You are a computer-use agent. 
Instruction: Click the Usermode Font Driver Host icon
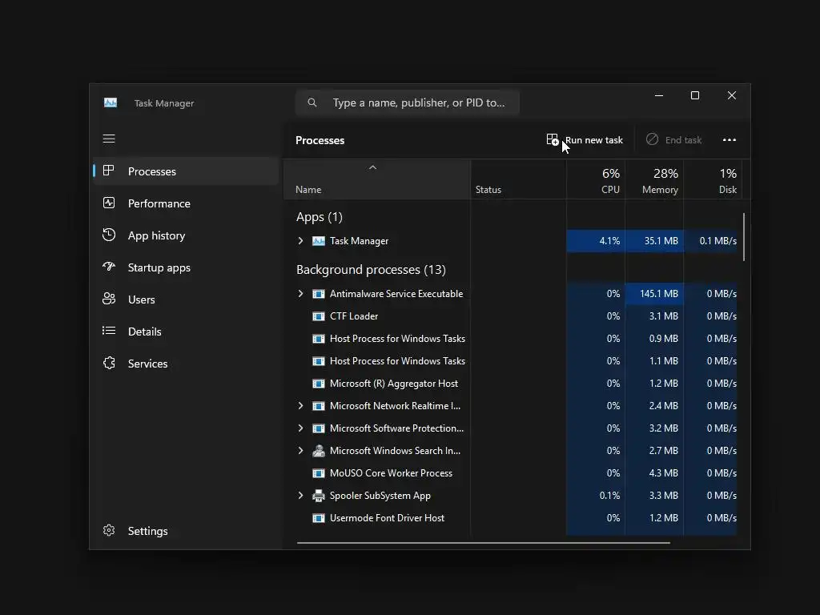click(x=319, y=518)
